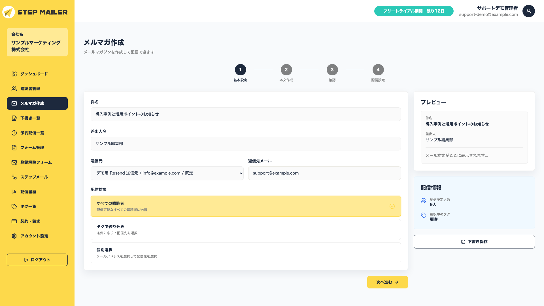Click step 4 配信設定 circle

tap(378, 70)
